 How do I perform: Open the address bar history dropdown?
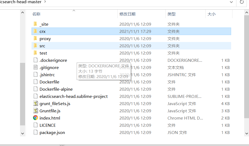click(231, 2)
